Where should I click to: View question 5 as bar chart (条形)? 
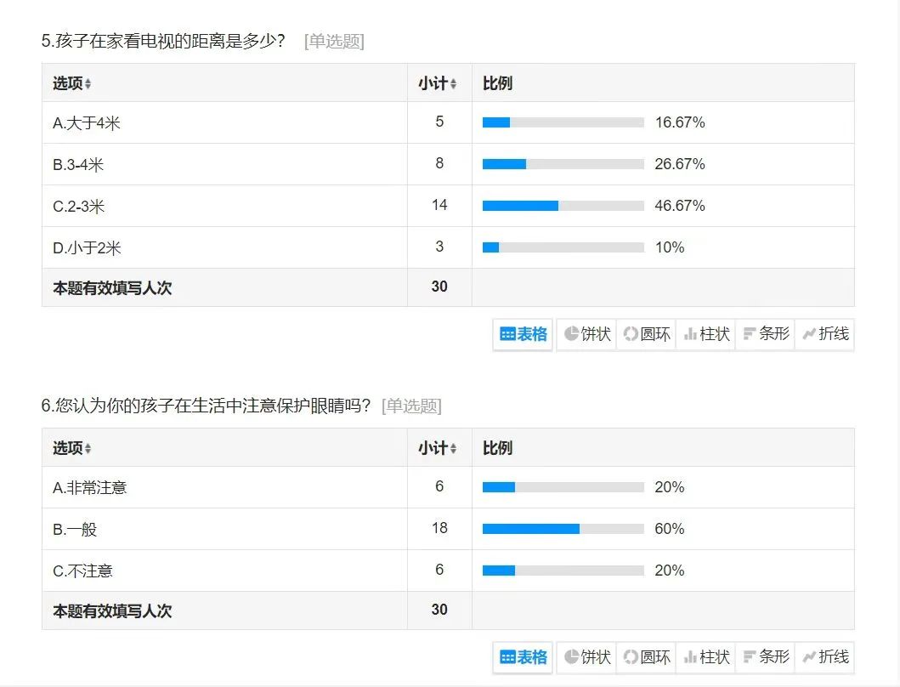point(766,334)
